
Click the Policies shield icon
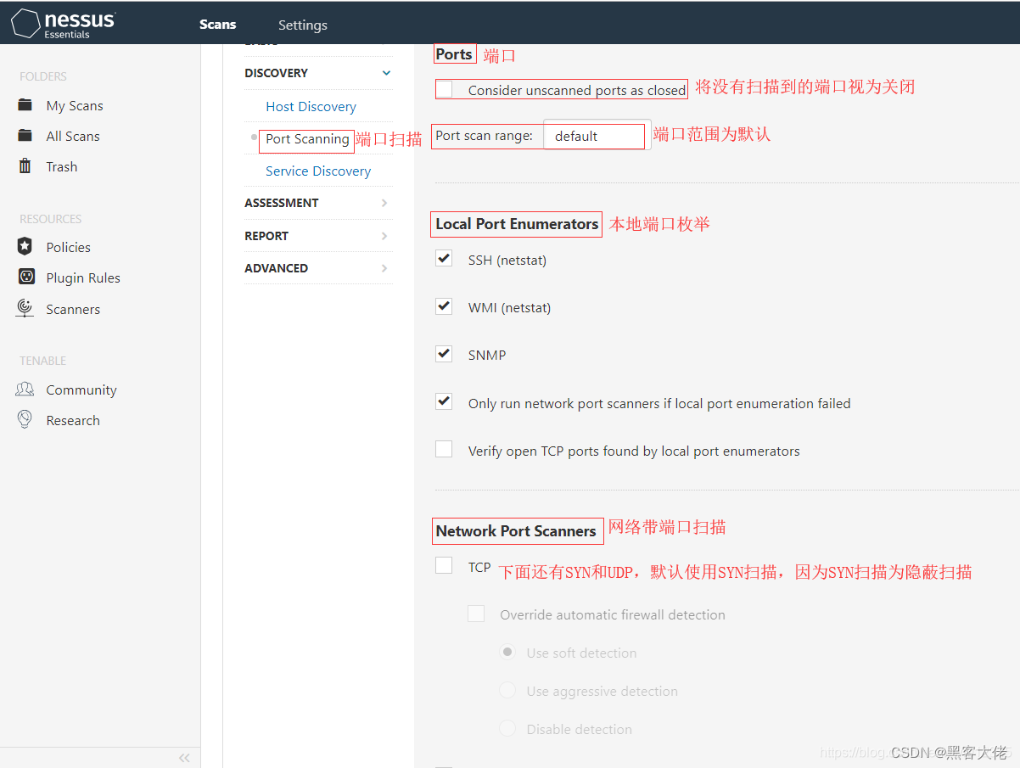point(25,247)
